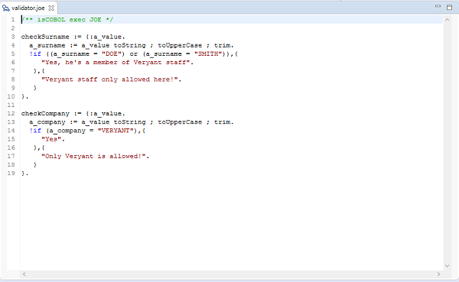This screenshot has width=459, height=282.
Task: Click the "DOE" string literal
Action: click(112, 53)
